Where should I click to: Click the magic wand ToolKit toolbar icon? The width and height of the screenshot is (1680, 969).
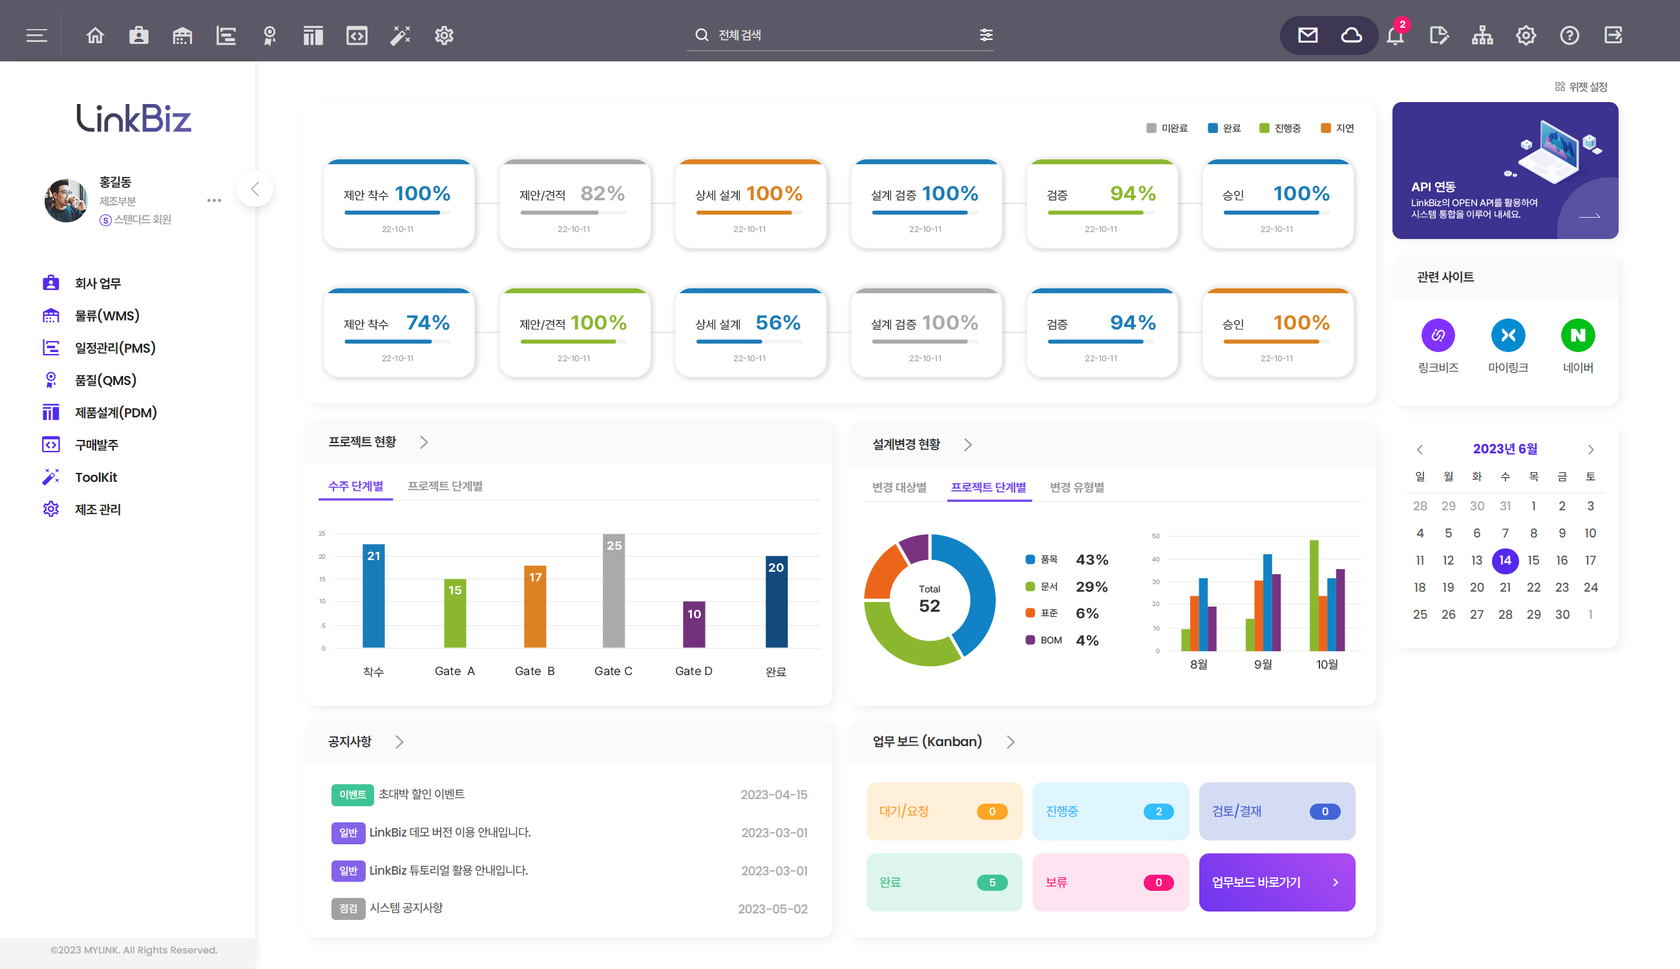pos(400,36)
